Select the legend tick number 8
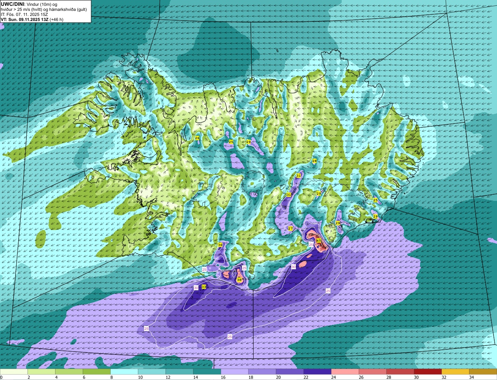The width and height of the screenshot is (497, 380). [x=111, y=377]
